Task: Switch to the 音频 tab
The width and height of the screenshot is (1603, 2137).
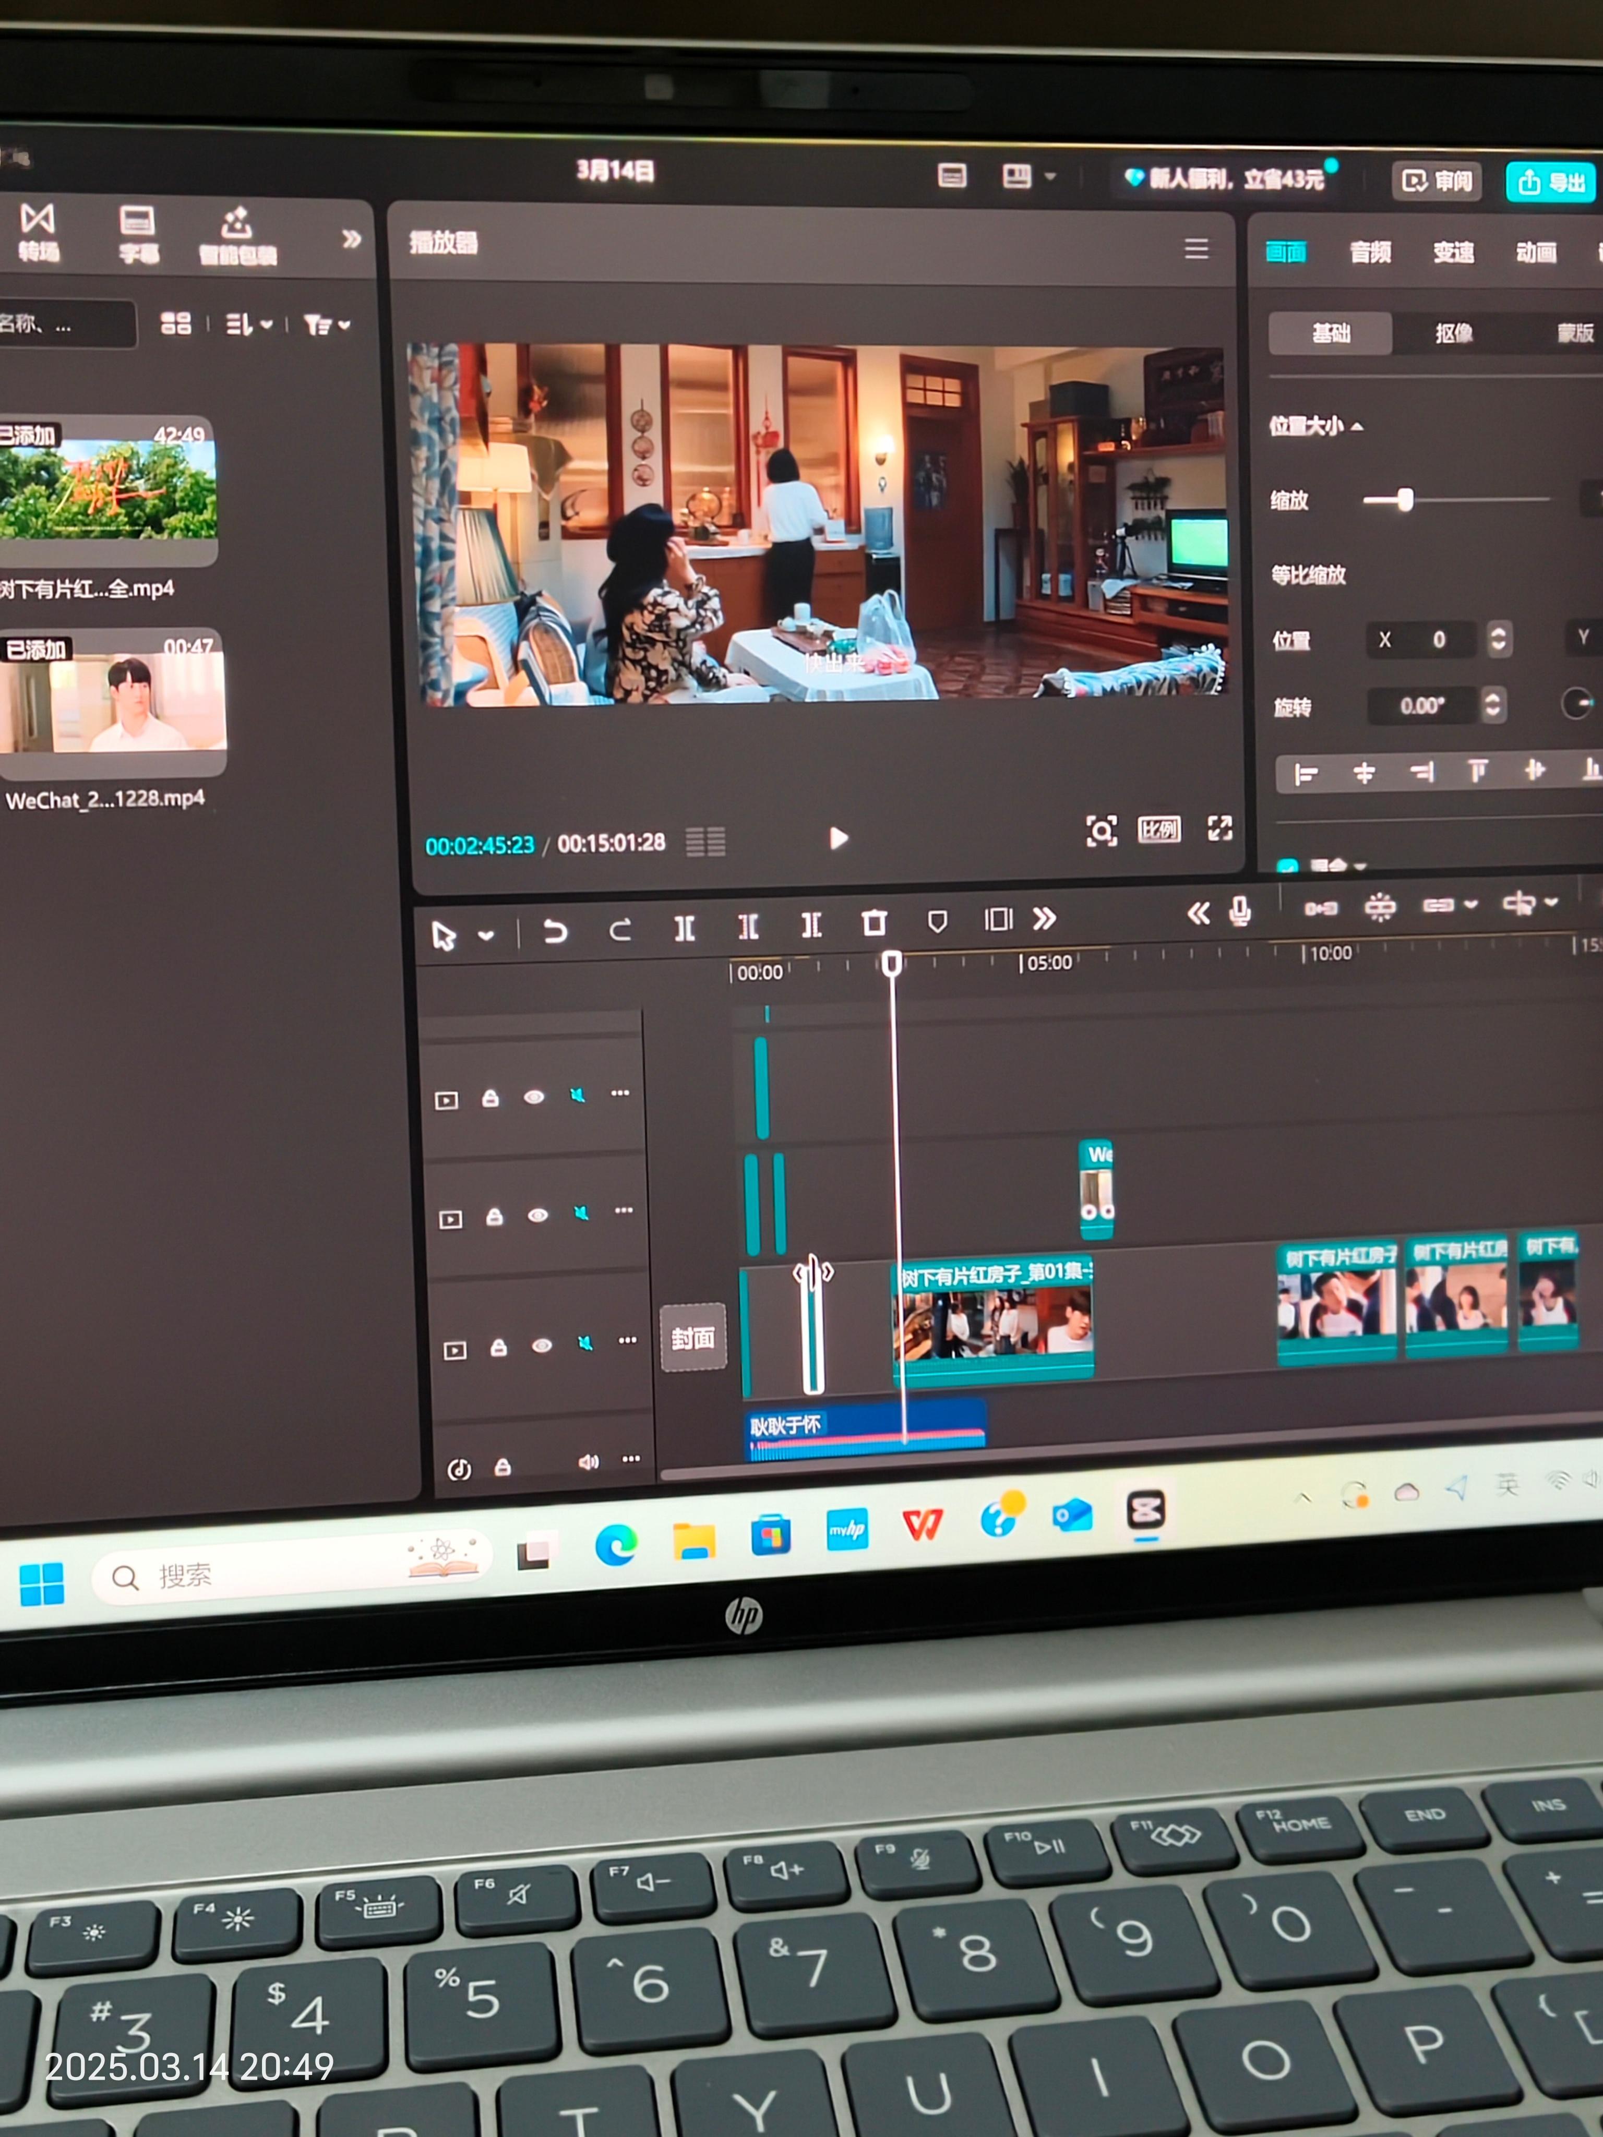Action: point(1370,252)
